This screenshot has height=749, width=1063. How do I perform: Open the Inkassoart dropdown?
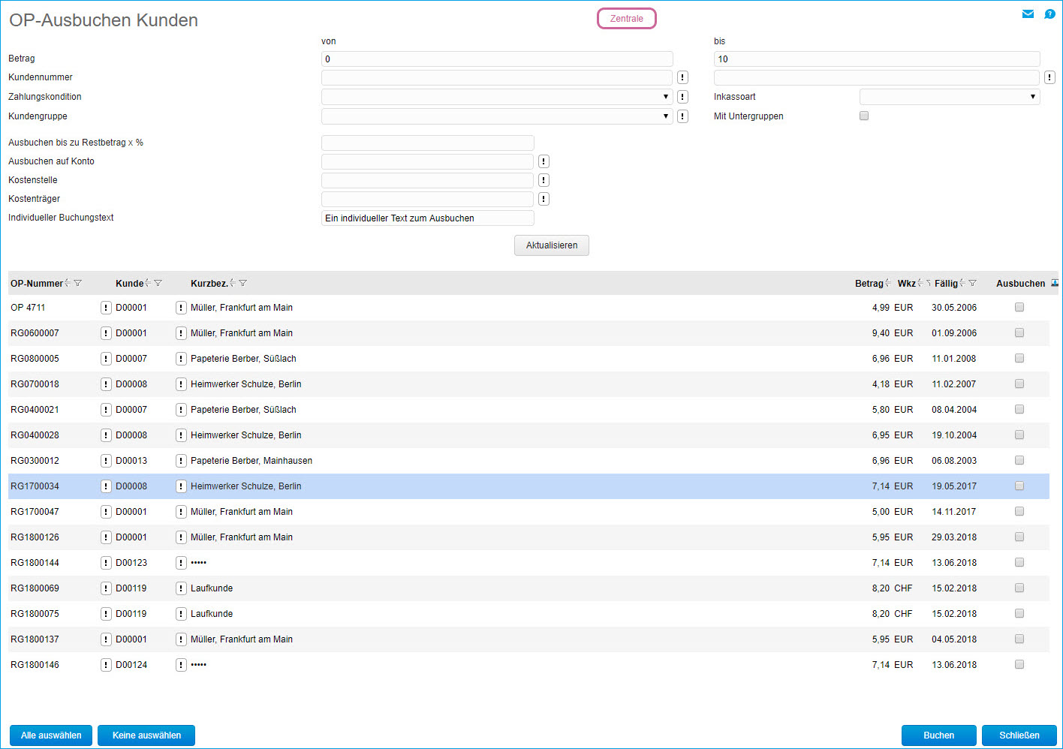(949, 97)
